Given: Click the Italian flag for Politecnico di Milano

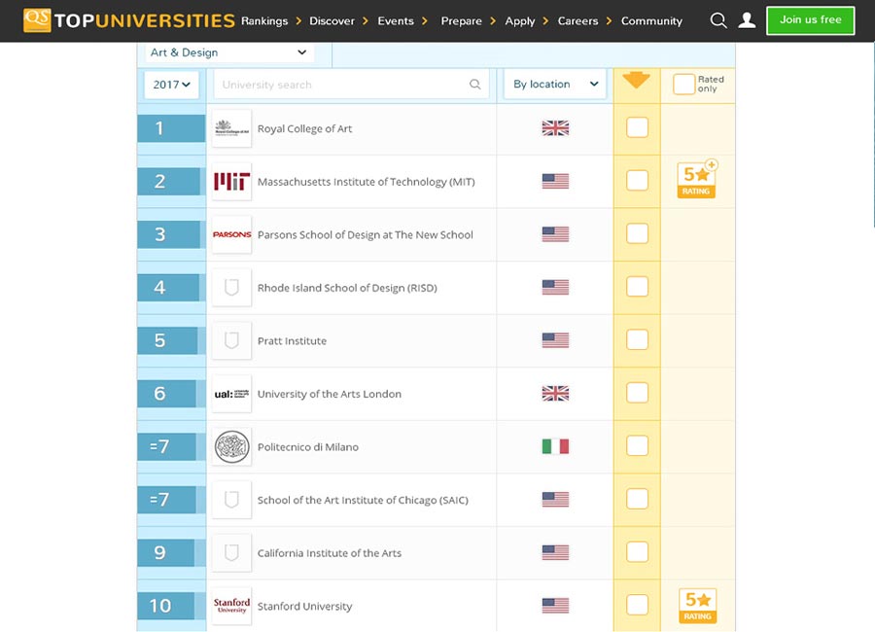Looking at the screenshot, I should (x=555, y=446).
